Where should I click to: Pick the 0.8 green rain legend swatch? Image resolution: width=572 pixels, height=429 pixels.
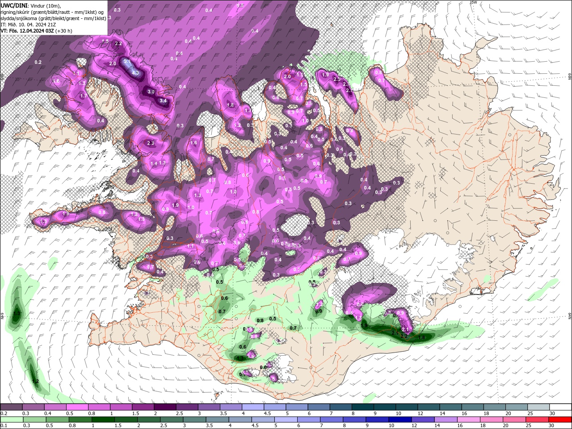coord(80,420)
